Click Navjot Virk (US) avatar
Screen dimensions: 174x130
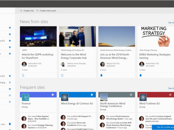pos(102,64)
